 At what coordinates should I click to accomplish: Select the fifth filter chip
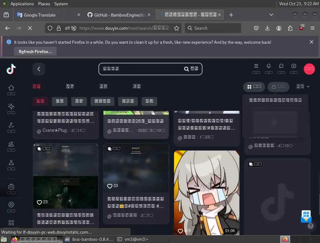[128, 101]
